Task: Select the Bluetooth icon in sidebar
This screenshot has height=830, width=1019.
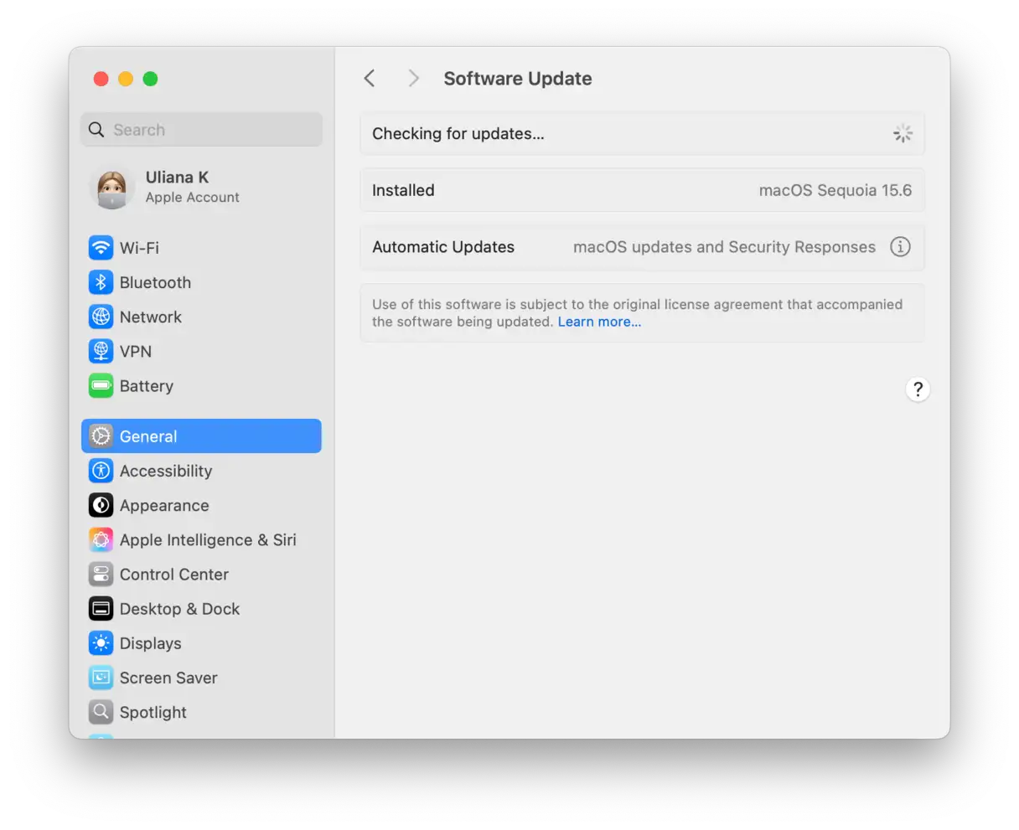Action: point(101,282)
